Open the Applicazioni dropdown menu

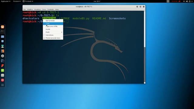[x=6, y=1]
